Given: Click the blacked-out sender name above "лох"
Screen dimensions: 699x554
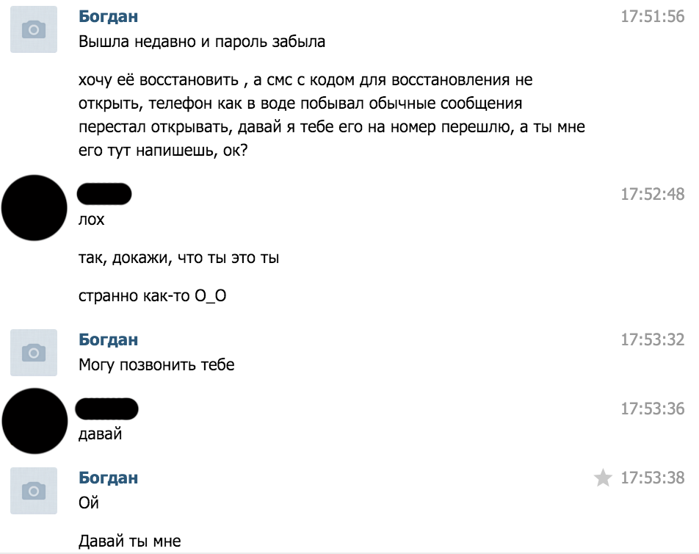Looking at the screenshot, I should [x=104, y=195].
